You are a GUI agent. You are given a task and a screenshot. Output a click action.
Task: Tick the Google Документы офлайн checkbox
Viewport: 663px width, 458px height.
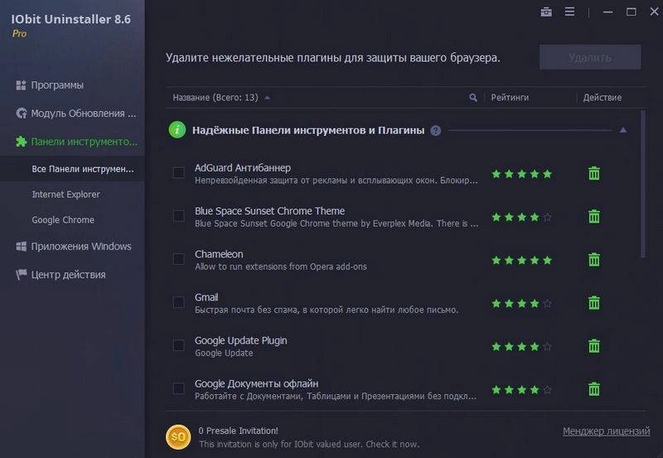pos(179,388)
